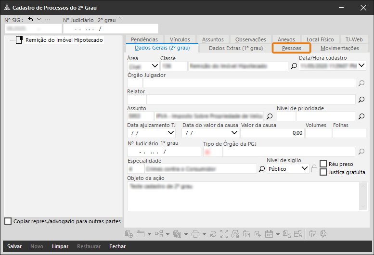Viewport: 374px width, 255px height.
Task: Click into the Objeto da ação text area
Action: click(x=243, y=196)
